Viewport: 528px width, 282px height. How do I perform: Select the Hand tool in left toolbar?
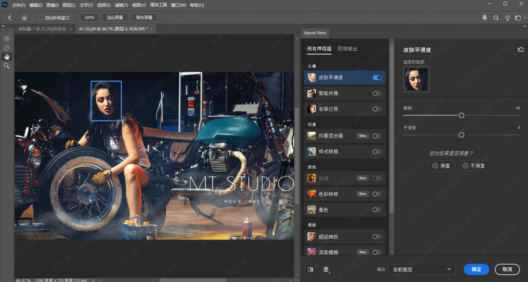click(7, 57)
